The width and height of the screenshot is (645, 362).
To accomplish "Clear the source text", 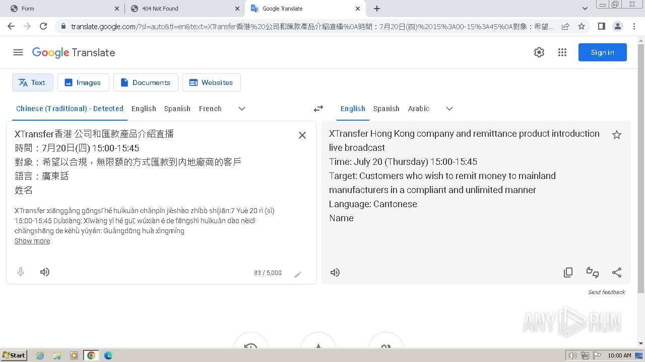I will (302, 135).
